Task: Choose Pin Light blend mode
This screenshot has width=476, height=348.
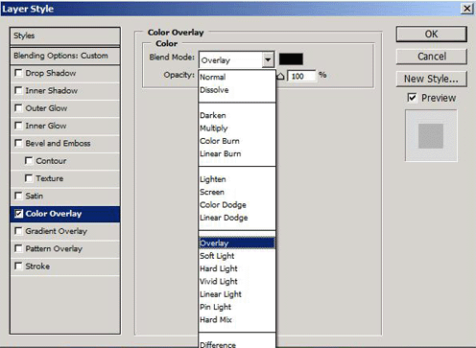Action: (237, 307)
